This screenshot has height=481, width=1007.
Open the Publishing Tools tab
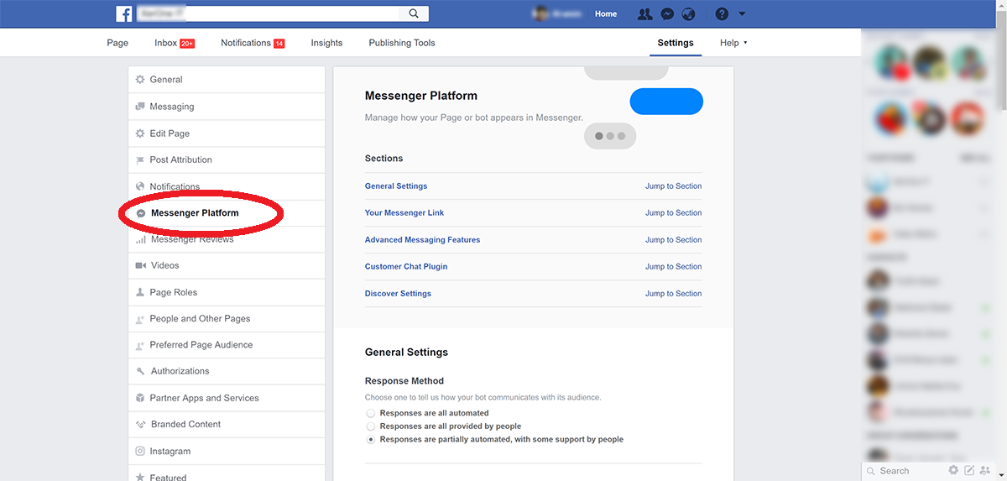(402, 43)
